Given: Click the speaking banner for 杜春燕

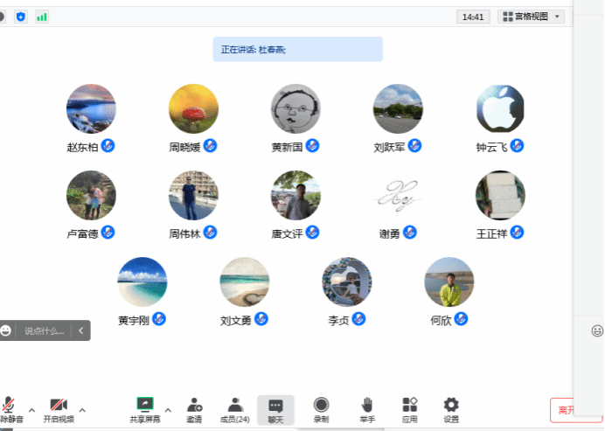Looking at the screenshot, I should pos(298,49).
